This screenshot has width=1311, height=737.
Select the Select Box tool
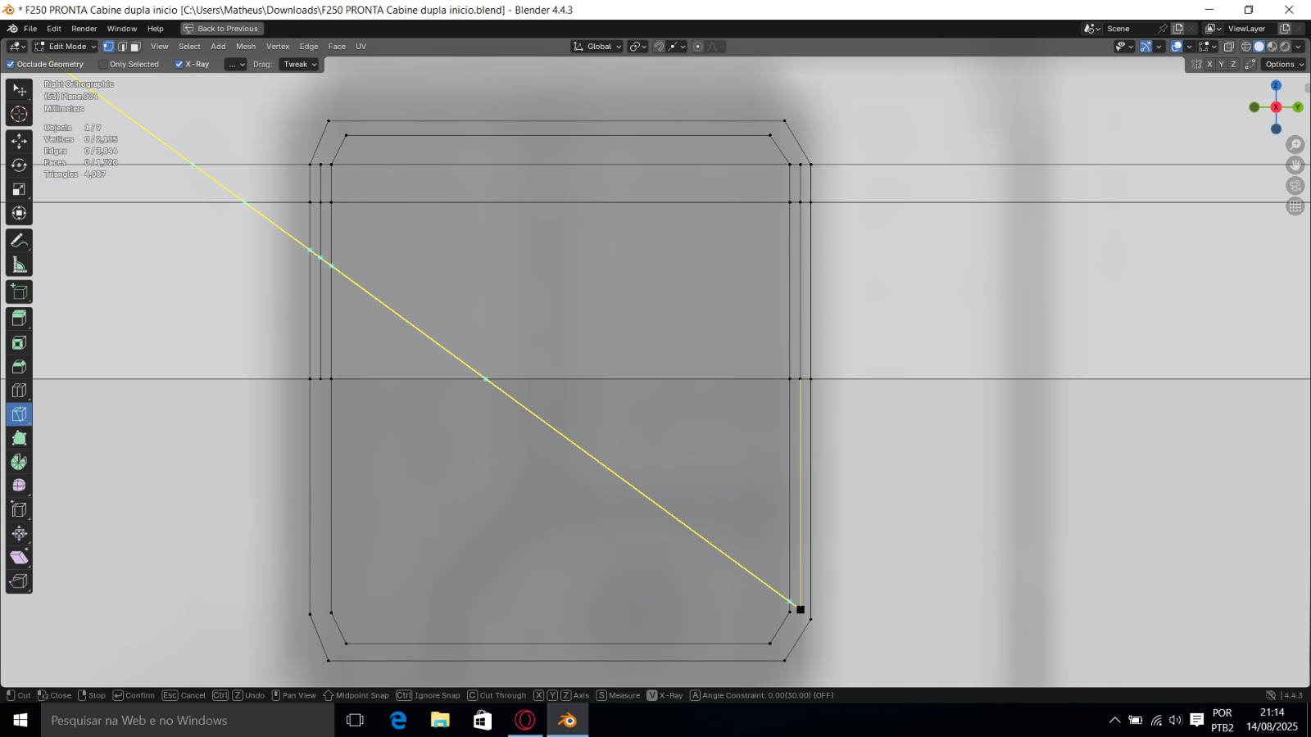coord(20,90)
